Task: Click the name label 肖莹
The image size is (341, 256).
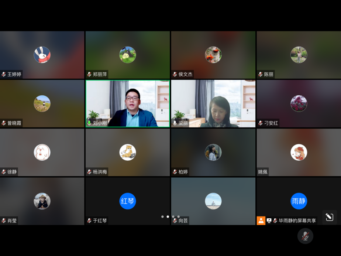Action: pos(12,221)
